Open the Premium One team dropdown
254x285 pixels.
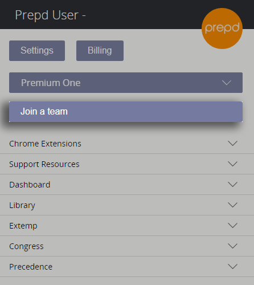(x=126, y=83)
